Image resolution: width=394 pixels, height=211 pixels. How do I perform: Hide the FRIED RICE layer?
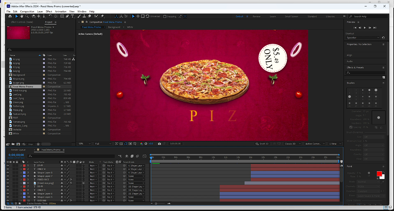[x=8, y=180]
